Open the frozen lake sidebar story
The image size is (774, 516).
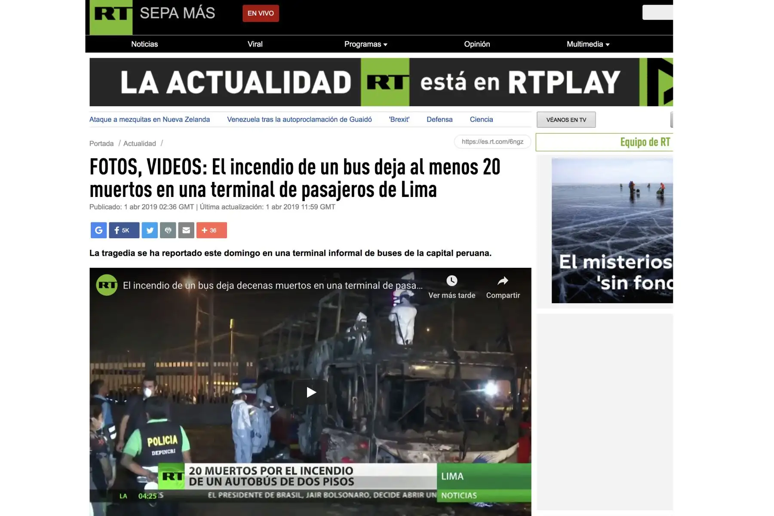tap(612, 230)
